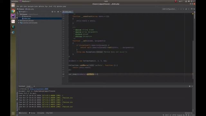The width and height of the screenshot is (206, 116).
Task: Open the Window menu
Action: click(60, 6)
